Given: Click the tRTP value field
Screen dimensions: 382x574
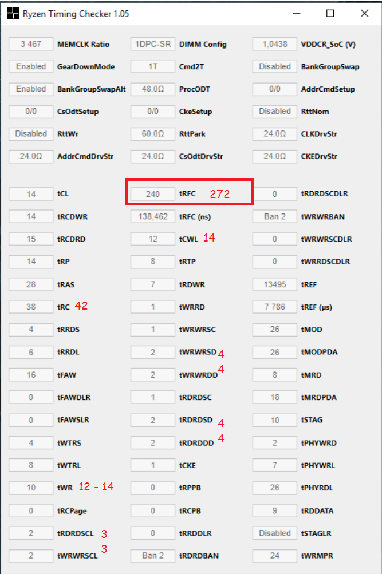Looking at the screenshot, I should point(153,262).
